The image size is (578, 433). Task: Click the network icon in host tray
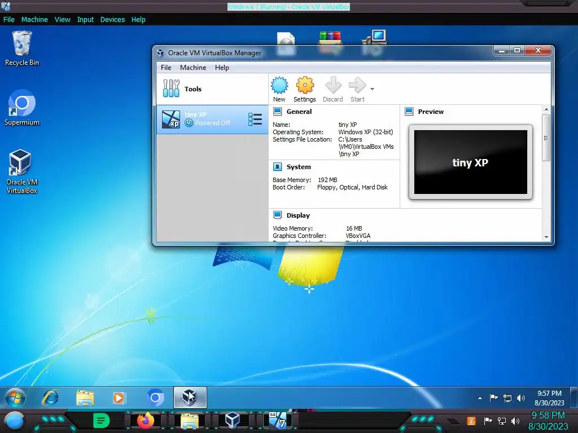coord(502,421)
